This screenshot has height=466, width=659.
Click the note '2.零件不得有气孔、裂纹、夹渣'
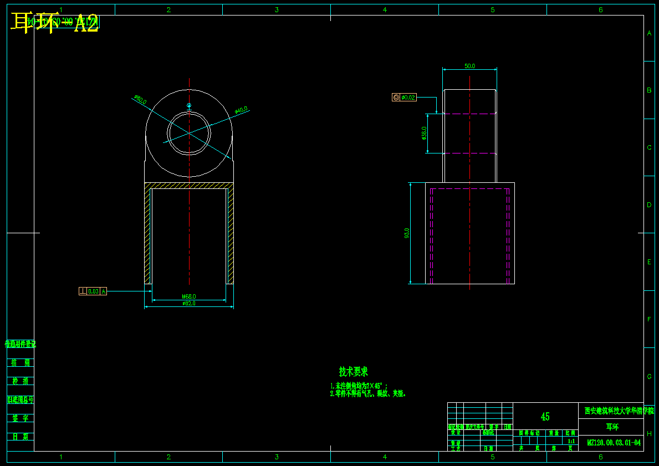pos(368,394)
